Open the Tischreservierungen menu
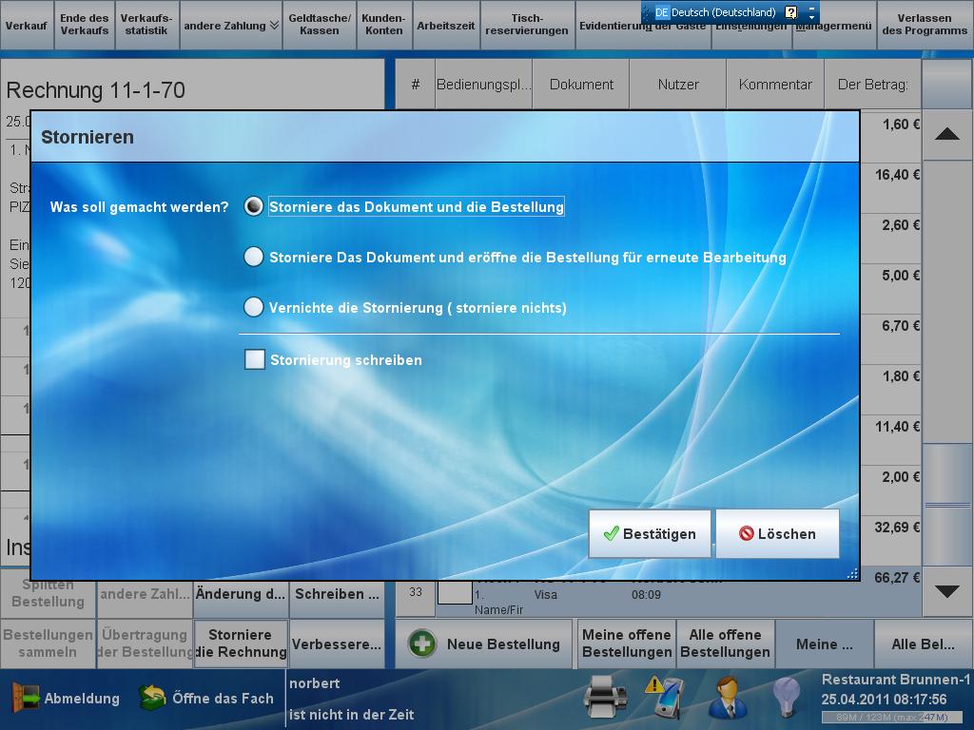The height and width of the screenshot is (730, 974). click(x=527, y=25)
